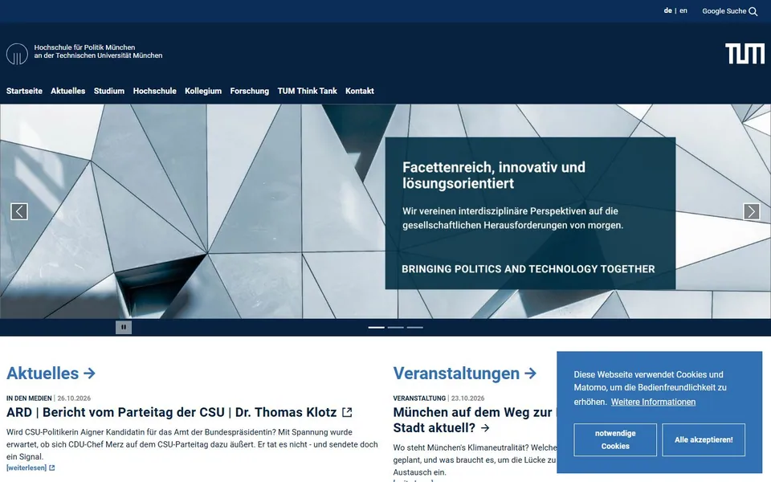The width and height of the screenshot is (771, 482).
Task: Open the Studium menu item
Action: [x=109, y=91]
